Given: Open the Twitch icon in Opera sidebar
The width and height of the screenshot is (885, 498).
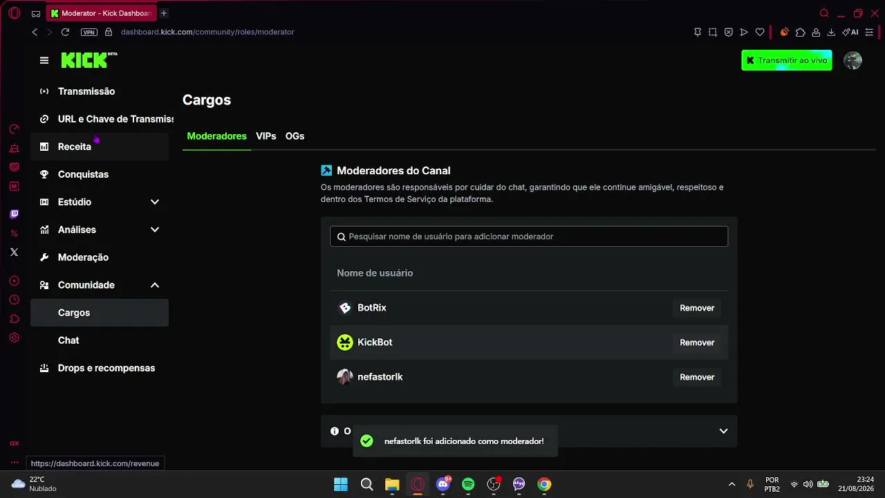Looking at the screenshot, I should point(14,214).
